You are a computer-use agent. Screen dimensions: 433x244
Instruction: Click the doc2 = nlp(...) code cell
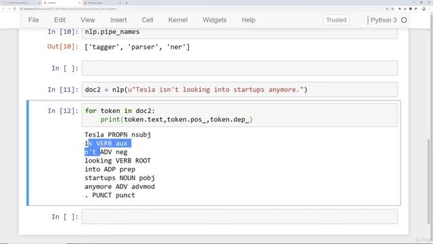(240, 89)
